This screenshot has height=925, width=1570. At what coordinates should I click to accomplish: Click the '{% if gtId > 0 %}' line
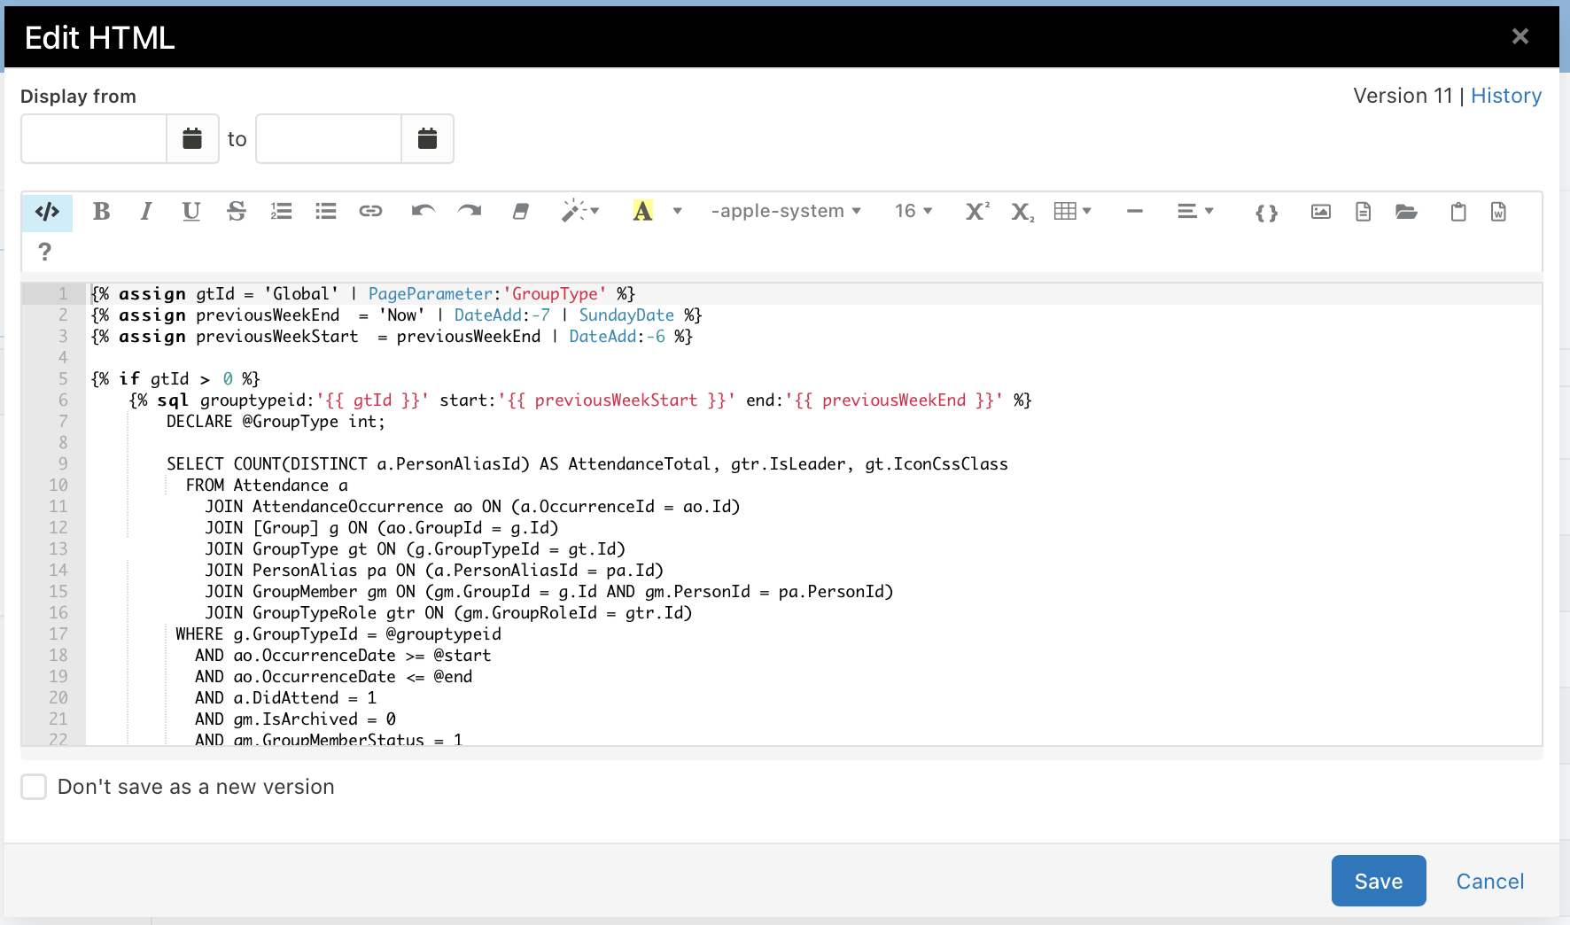tap(175, 379)
